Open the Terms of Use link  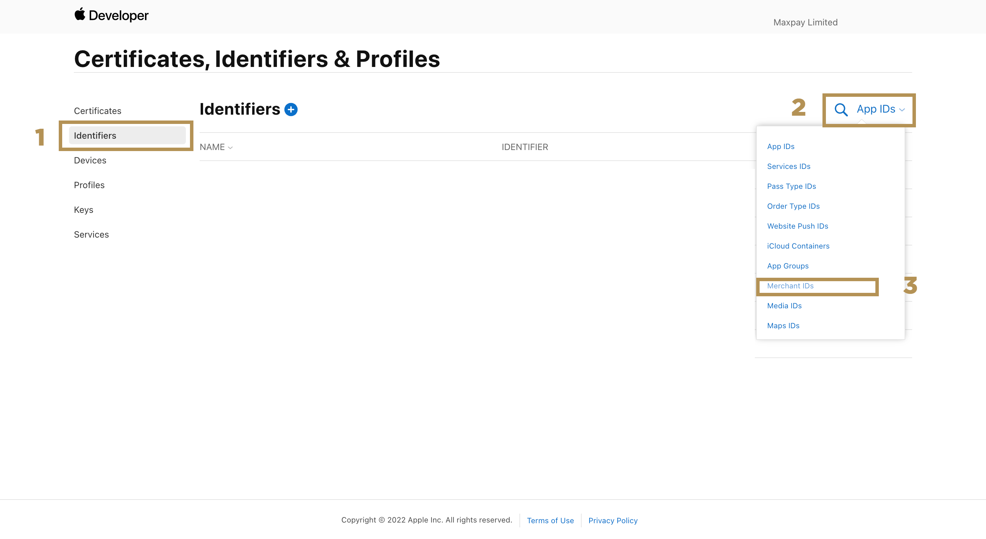click(x=550, y=520)
